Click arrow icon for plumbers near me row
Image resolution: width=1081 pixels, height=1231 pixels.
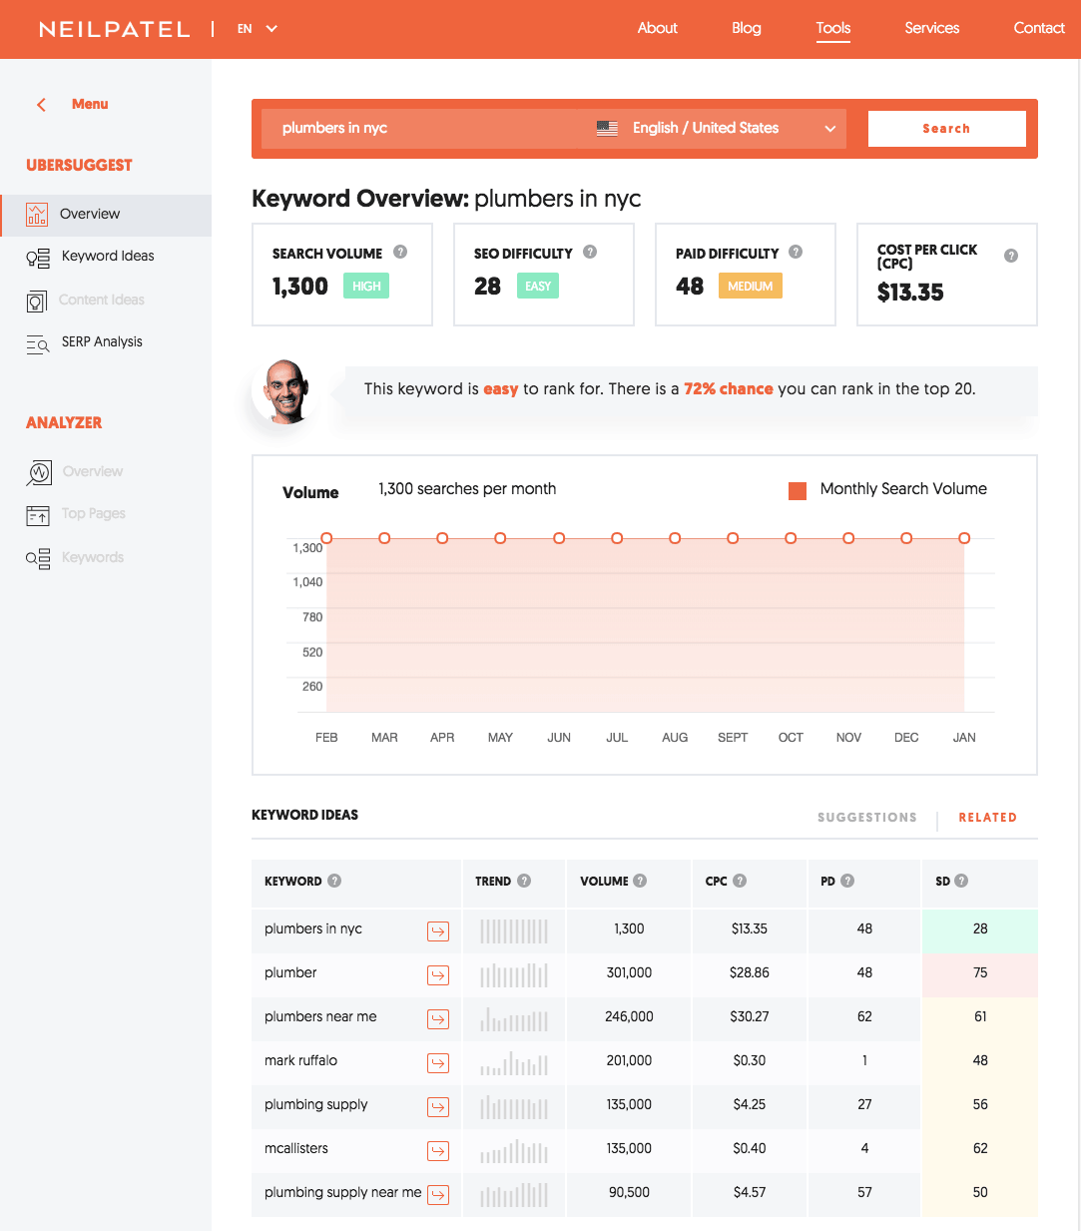coord(438,1019)
